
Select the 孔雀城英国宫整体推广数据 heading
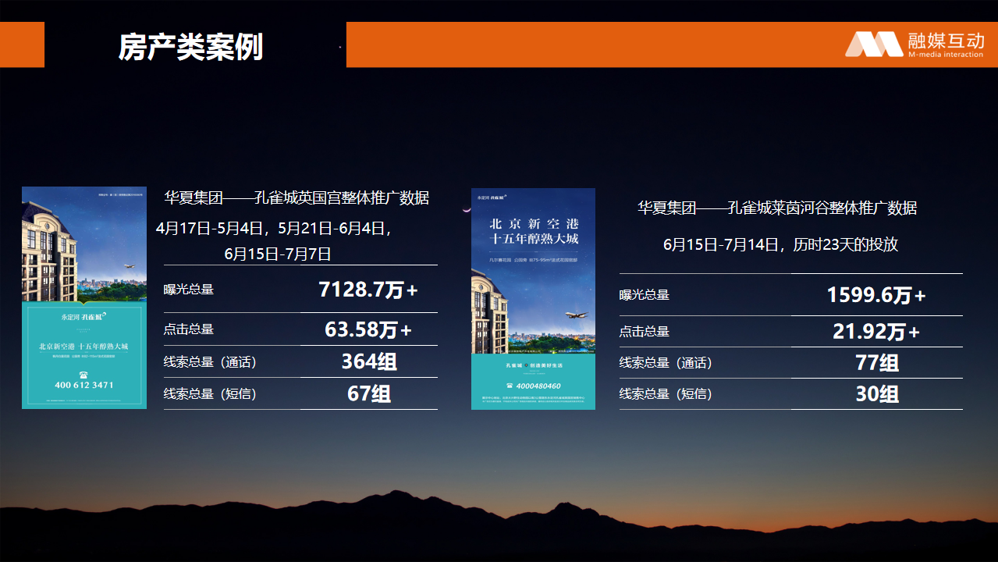click(x=297, y=197)
